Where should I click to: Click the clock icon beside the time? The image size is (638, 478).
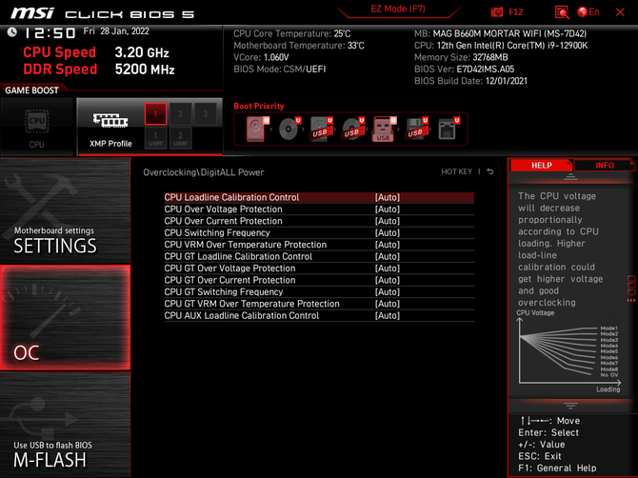11,31
